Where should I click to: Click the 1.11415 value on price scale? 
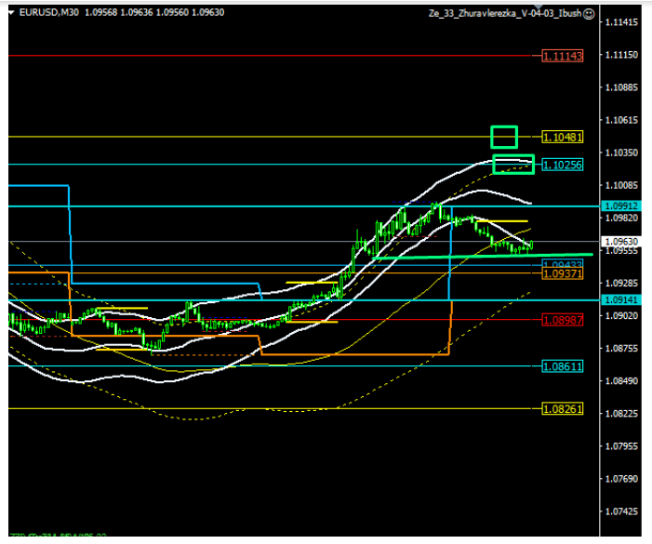coord(621,22)
